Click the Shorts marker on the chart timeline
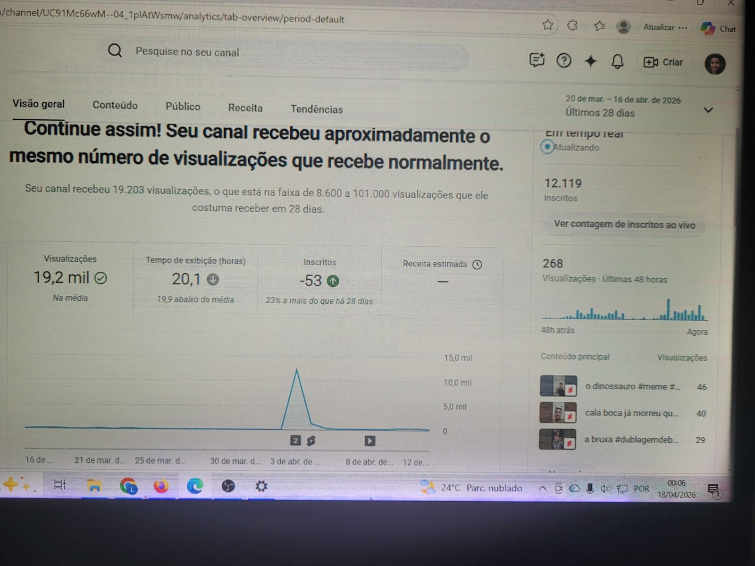This screenshot has width=755, height=566. click(x=310, y=441)
